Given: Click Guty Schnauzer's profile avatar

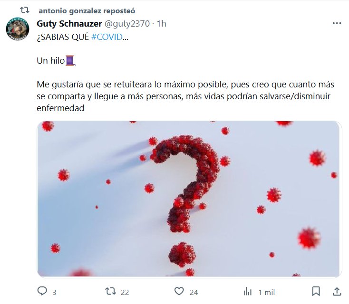Looking at the screenshot, I should click(18, 29).
